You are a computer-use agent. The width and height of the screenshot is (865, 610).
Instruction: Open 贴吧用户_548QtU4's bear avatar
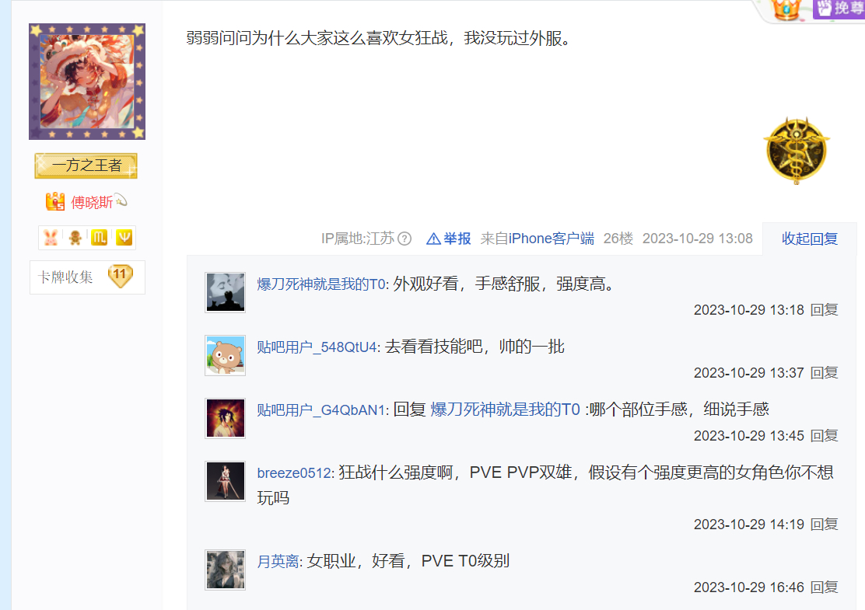[x=225, y=355]
